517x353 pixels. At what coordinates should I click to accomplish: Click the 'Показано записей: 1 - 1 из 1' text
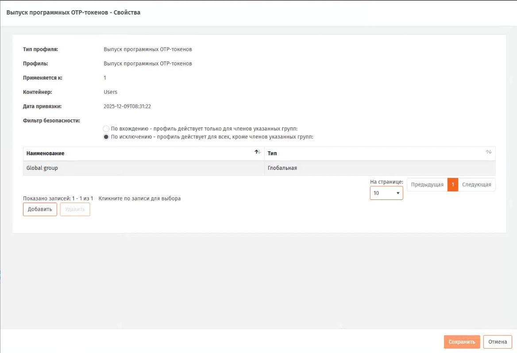(x=58, y=199)
